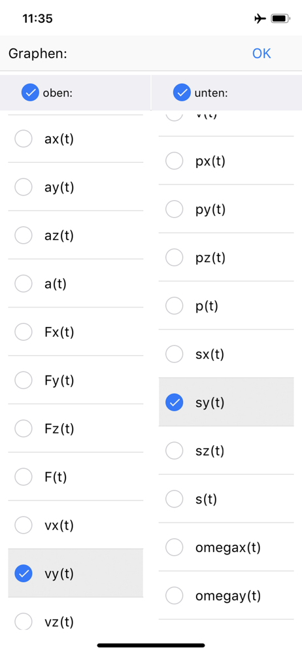Choose F(t) total force option
302x654 pixels.
[76, 477]
